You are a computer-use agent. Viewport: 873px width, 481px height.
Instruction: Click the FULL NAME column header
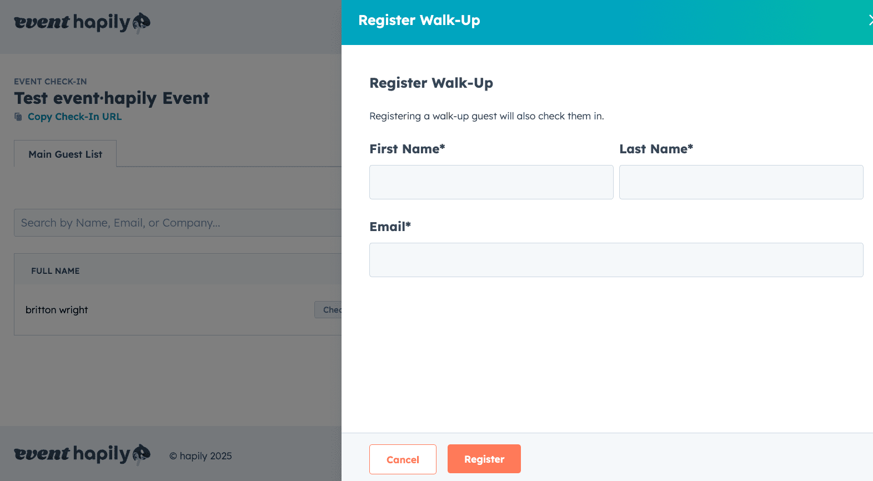pyautogui.click(x=56, y=271)
